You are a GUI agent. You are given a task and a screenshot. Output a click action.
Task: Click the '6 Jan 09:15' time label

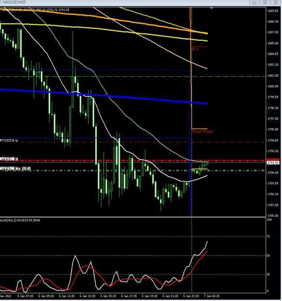point(46,296)
